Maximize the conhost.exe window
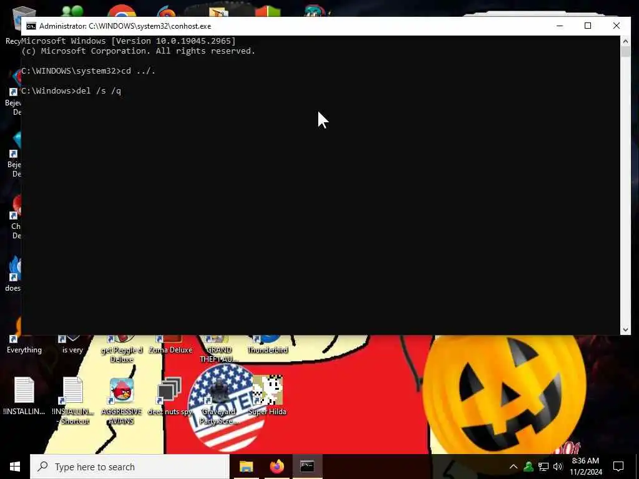 click(x=588, y=26)
